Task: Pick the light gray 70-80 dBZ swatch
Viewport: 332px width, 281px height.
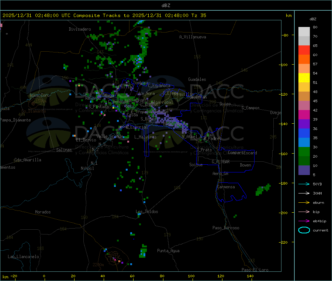Action: point(304,32)
